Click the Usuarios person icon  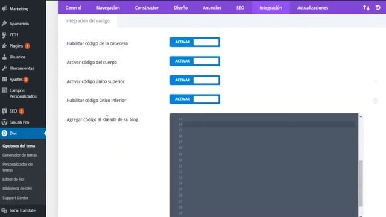[x=4, y=57]
